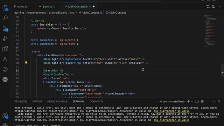
Task: Open the play-shaped activity bar icon below Testing
Action: [x=5, y=69]
